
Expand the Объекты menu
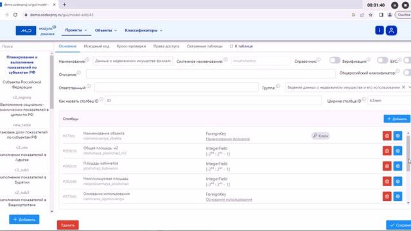(x=106, y=30)
